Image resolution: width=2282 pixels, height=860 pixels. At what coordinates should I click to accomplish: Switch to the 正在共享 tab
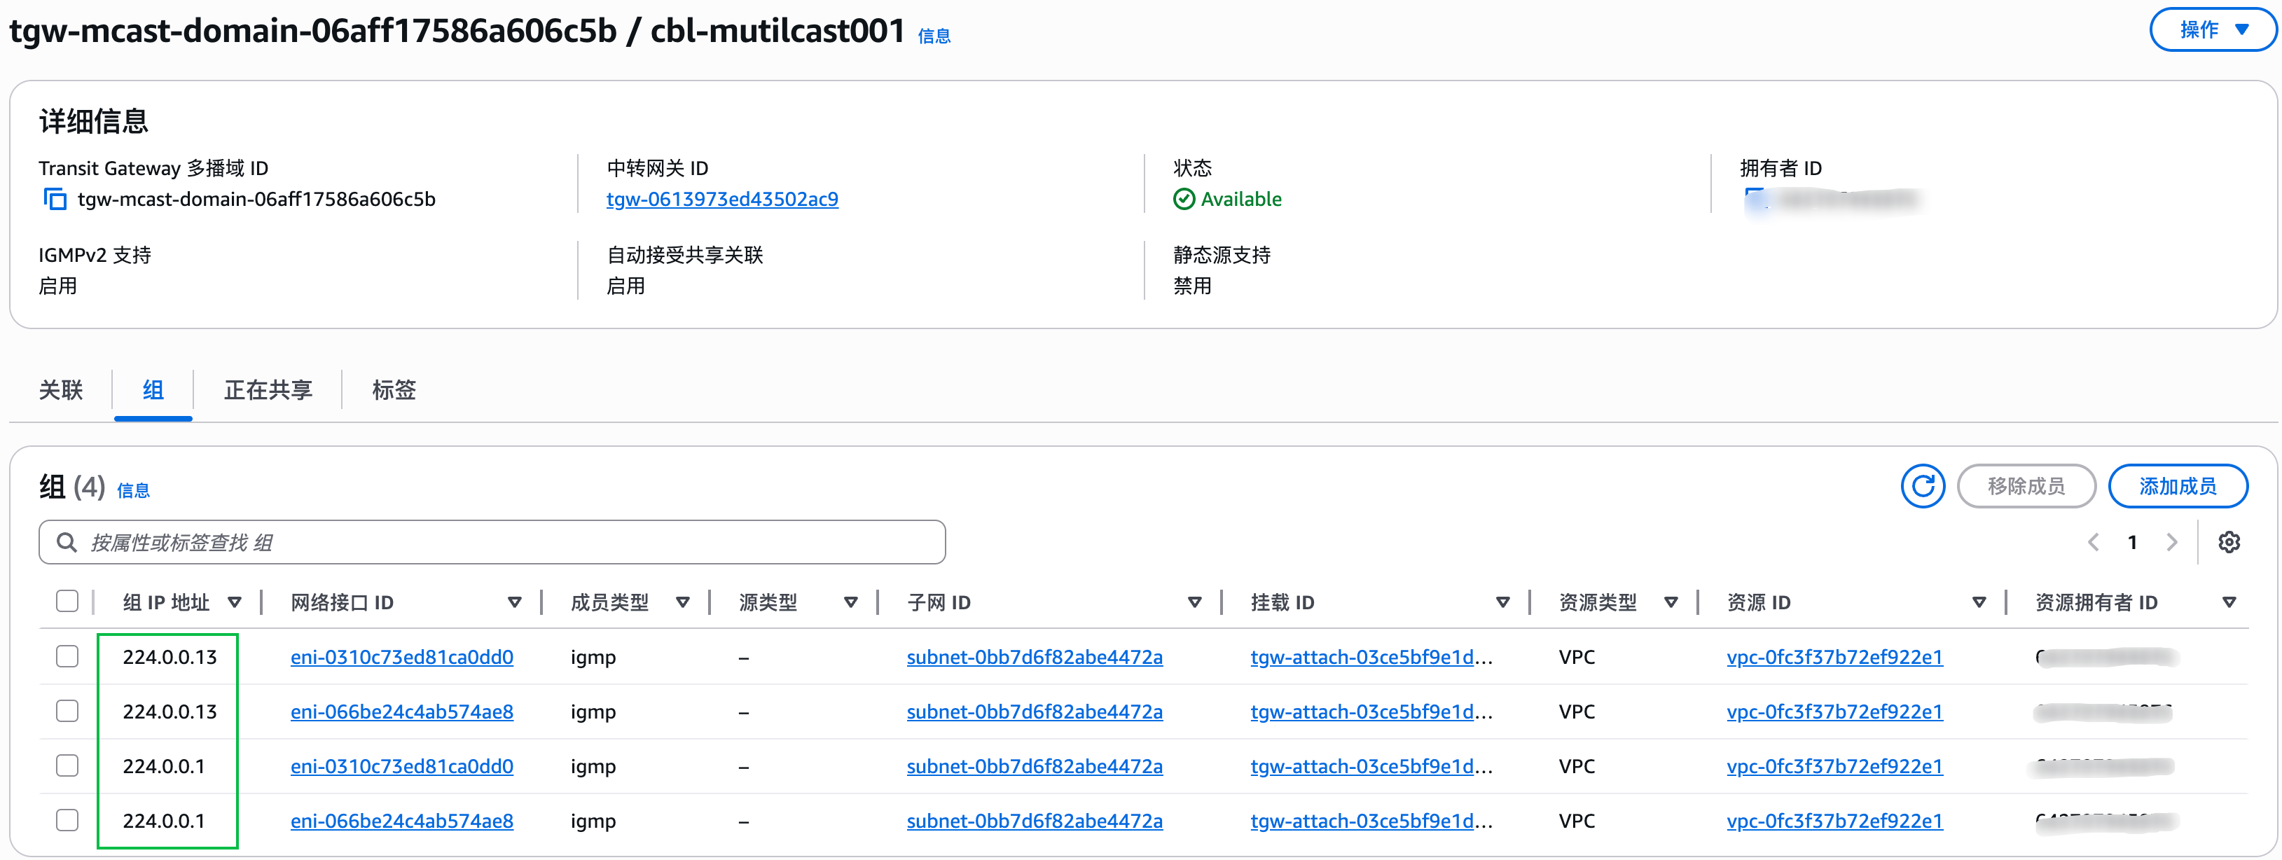coord(268,389)
